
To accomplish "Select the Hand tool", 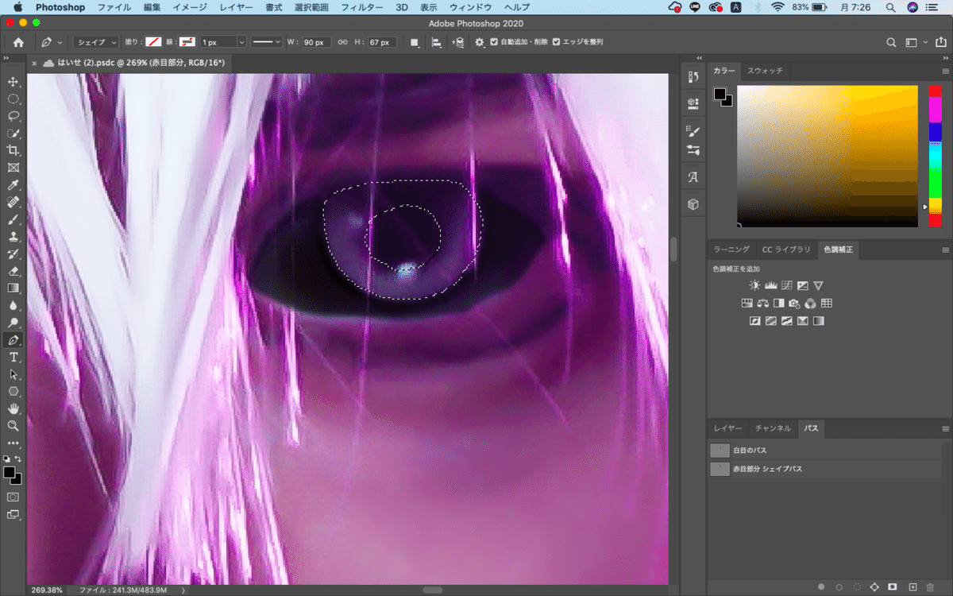I will click(x=14, y=408).
